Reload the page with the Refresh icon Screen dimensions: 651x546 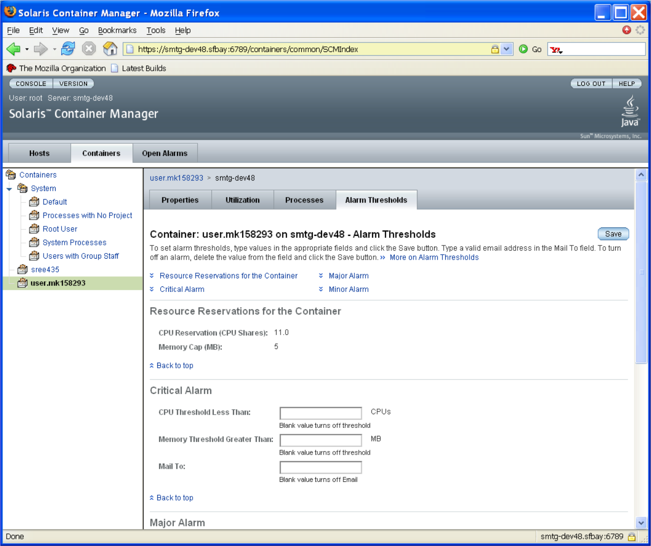[x=68, y=48]
